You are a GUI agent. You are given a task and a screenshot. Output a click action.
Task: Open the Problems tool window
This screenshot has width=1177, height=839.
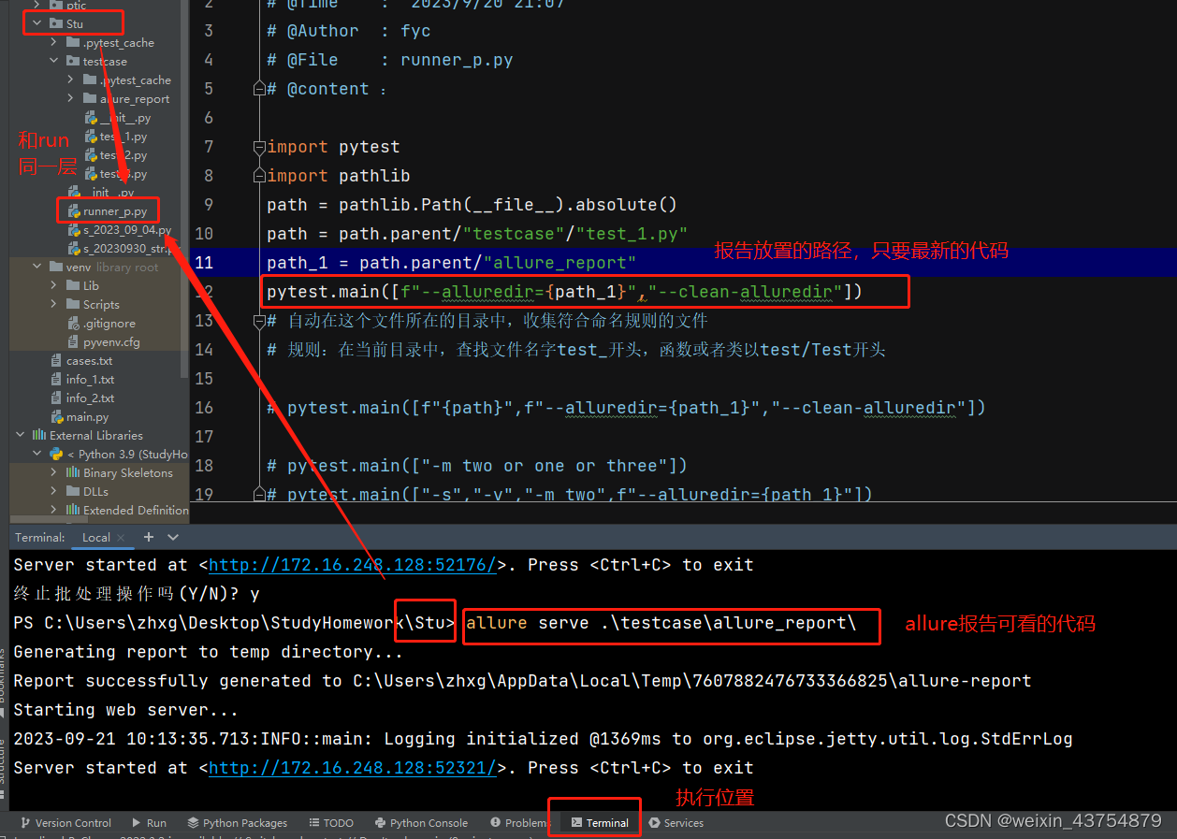519,823
